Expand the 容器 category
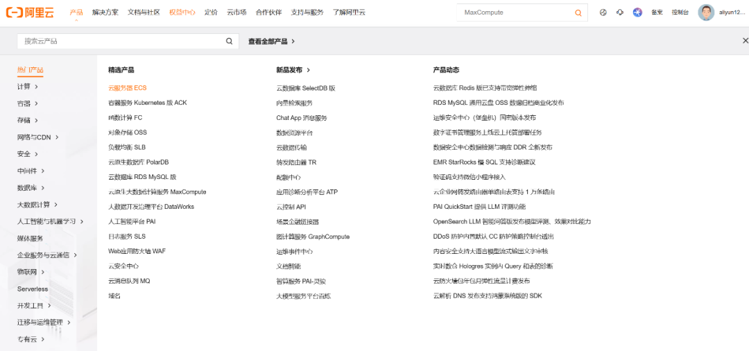This screenshot has width=749, height=351. point(28,103)
